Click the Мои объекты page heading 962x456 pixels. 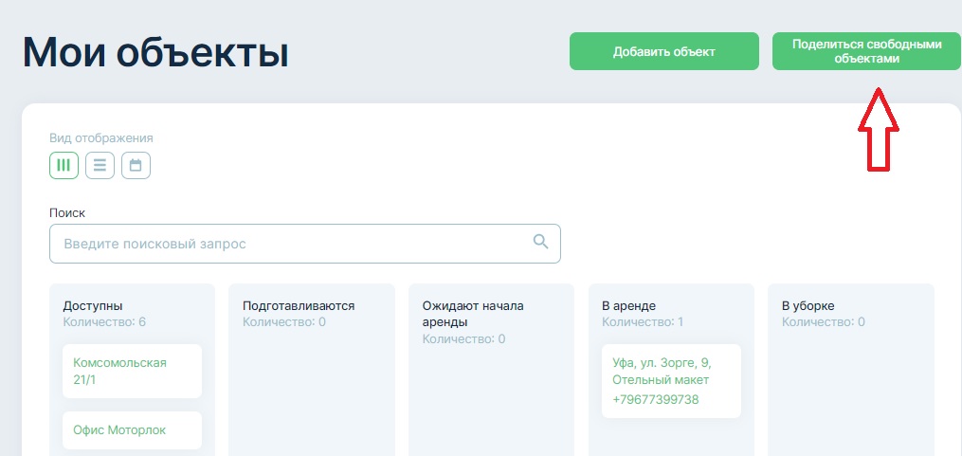155,52
